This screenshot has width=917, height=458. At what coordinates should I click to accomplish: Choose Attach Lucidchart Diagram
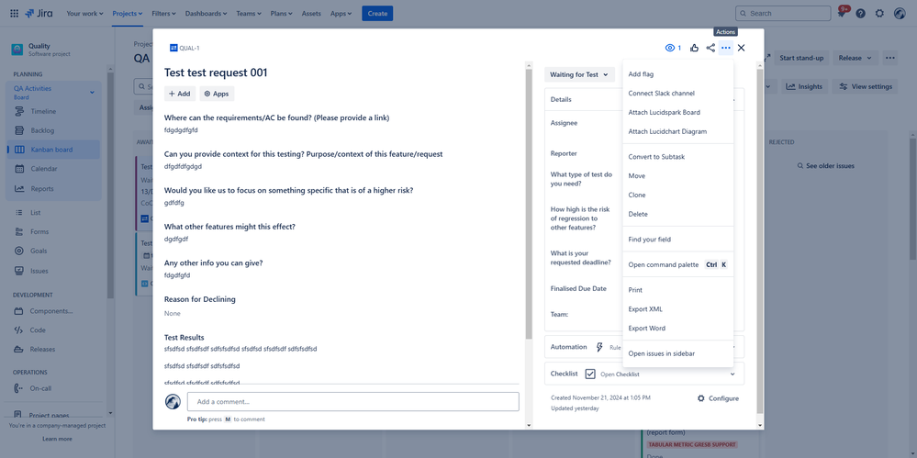coord(677,131)
